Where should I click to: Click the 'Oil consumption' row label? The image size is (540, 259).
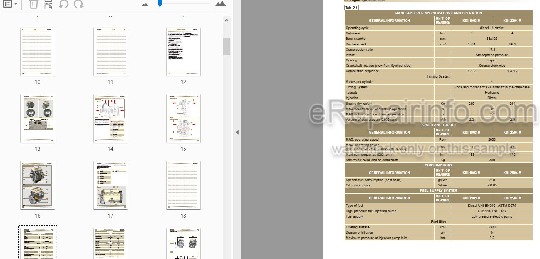tap(358, 185)
